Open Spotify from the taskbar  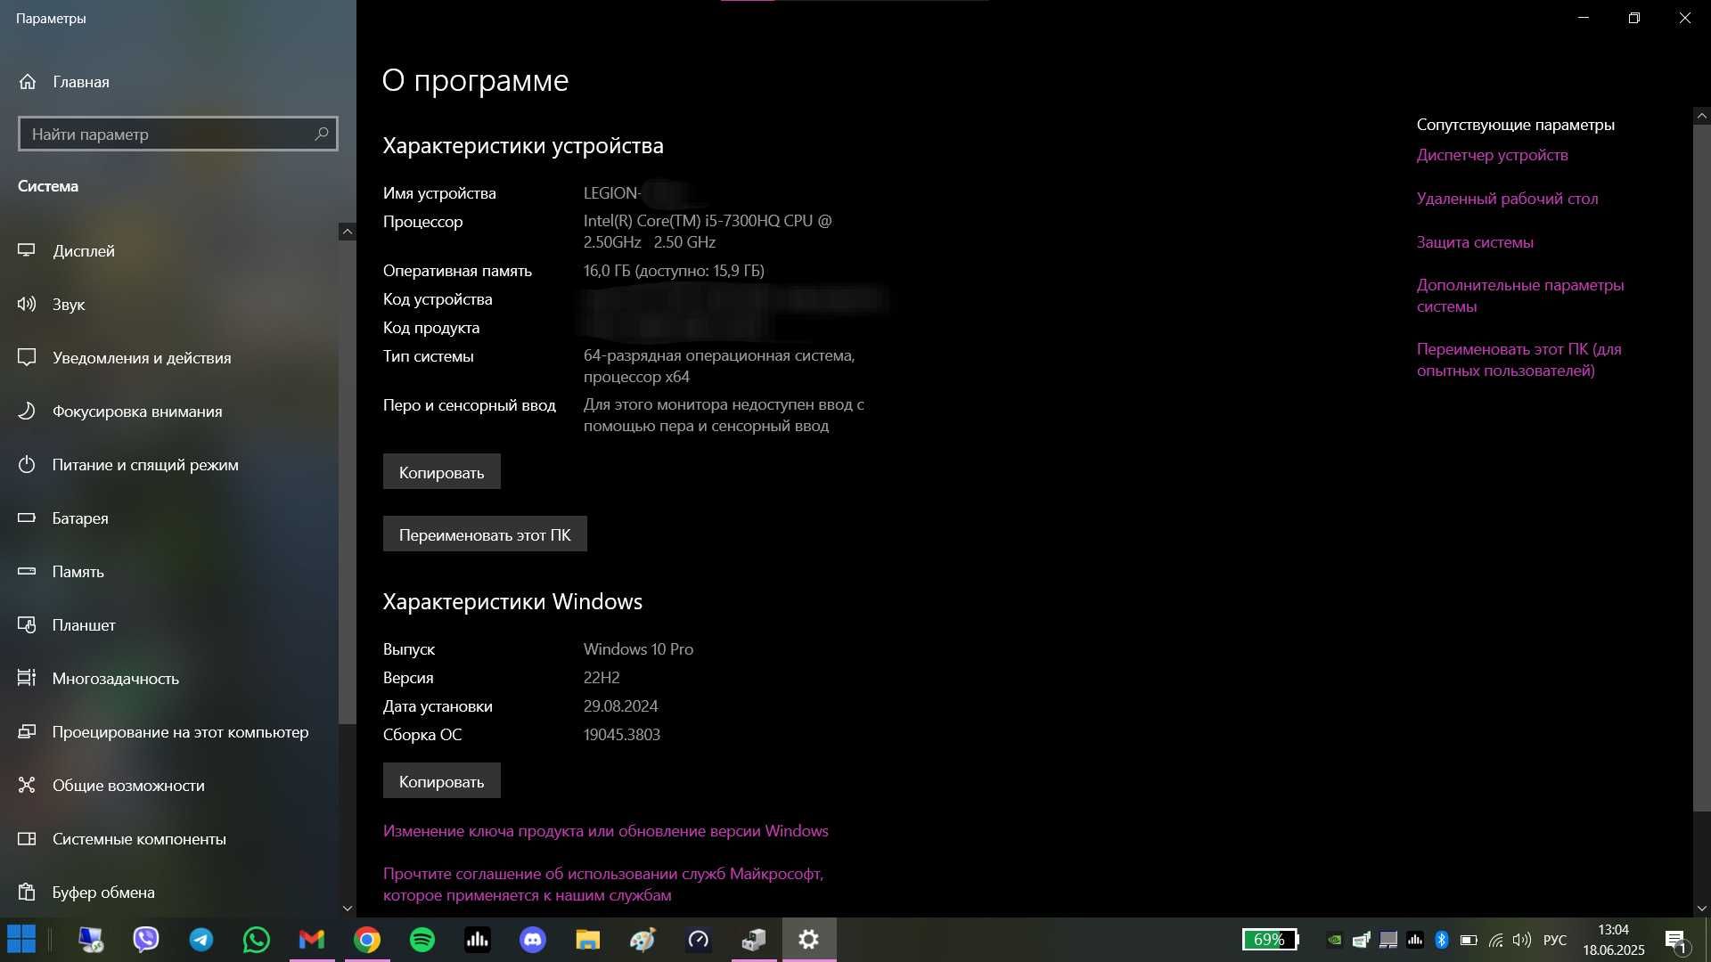pos(422,940)
